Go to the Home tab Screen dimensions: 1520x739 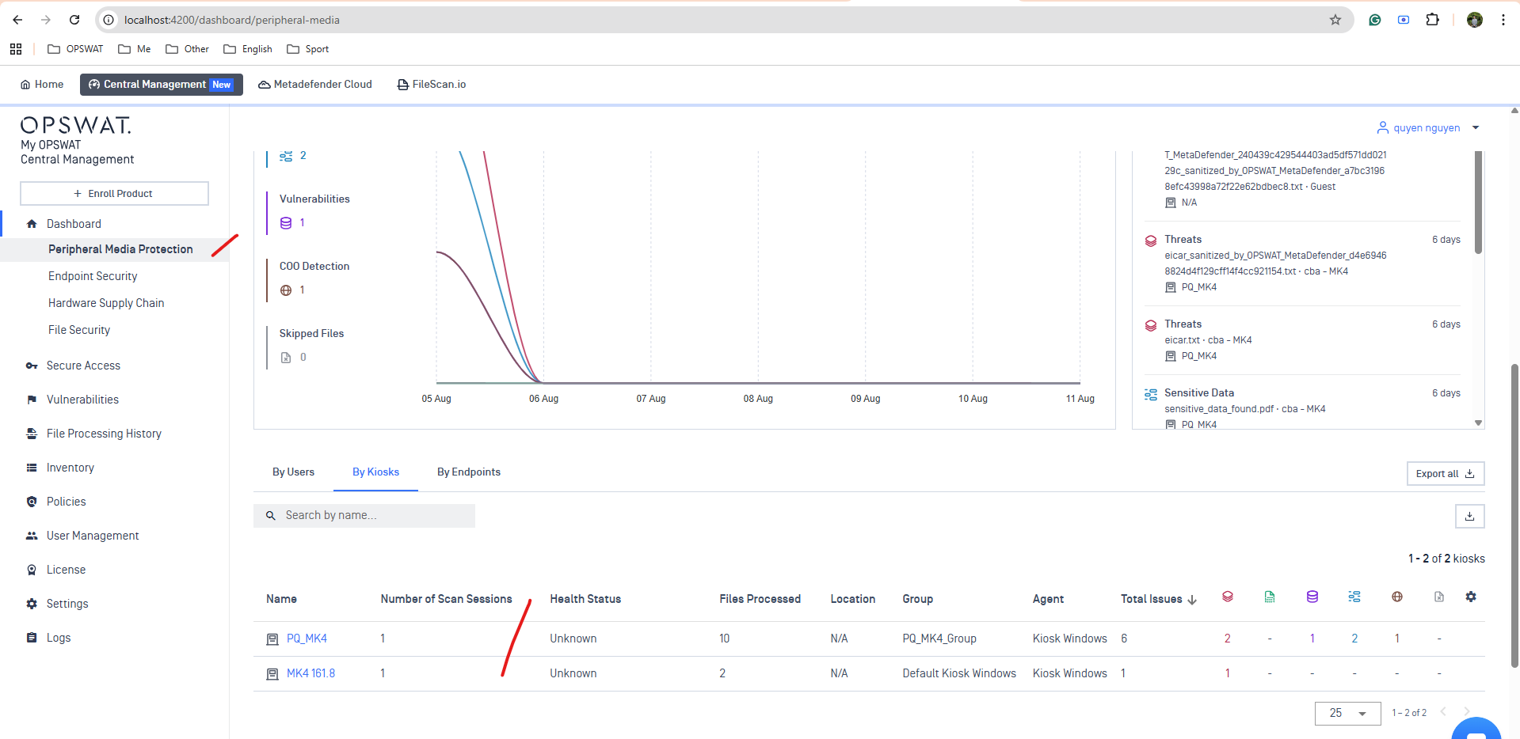point(42,84)
